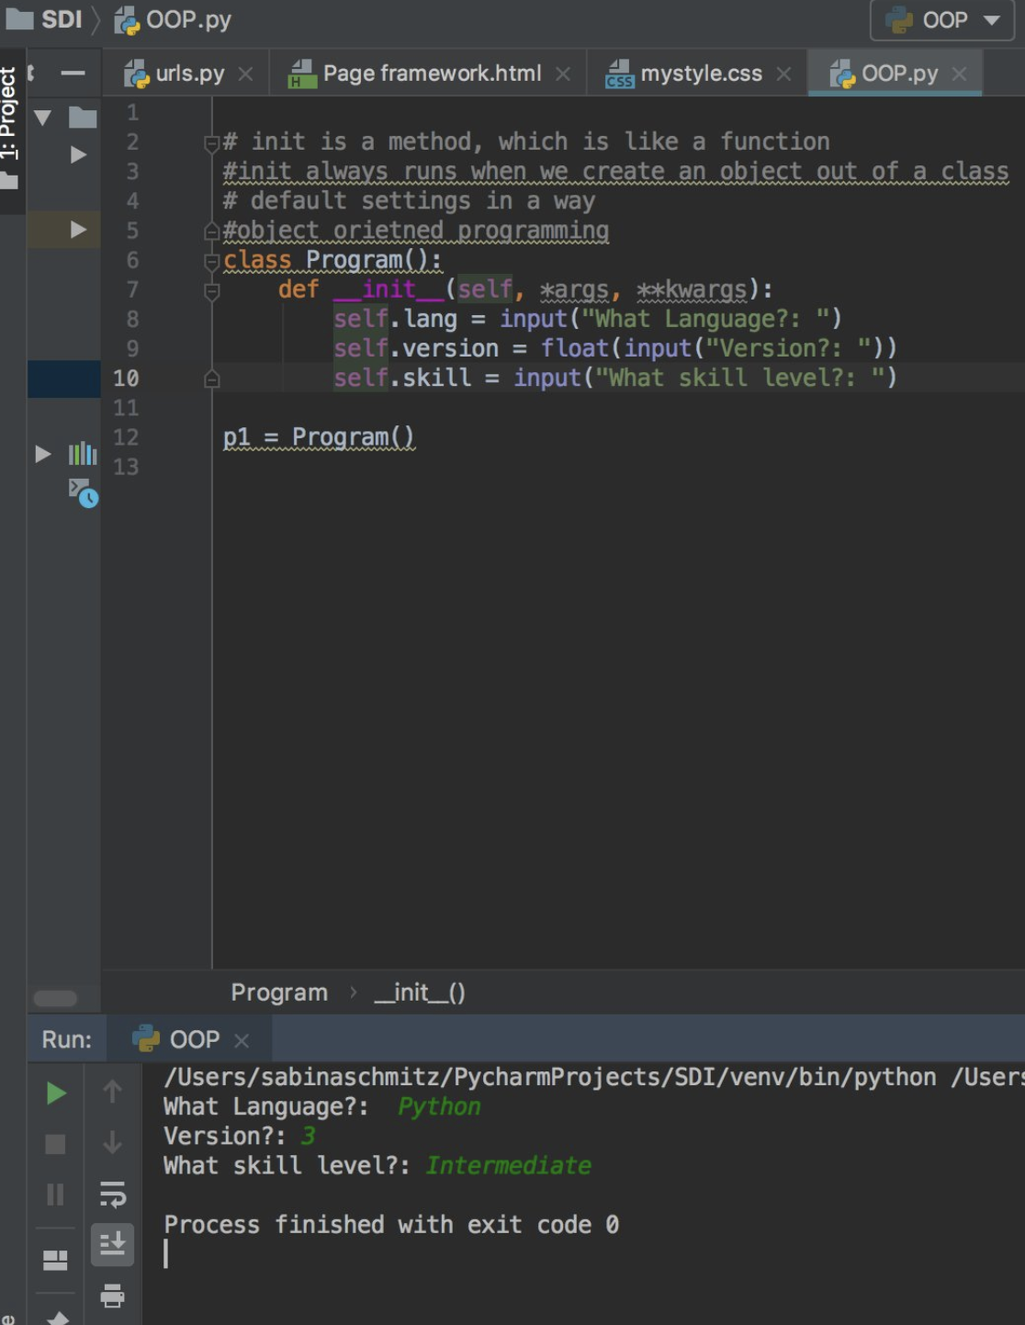This screenshot has height=1325, width=1025.
Task: Click the Restore layout icon in Run panel
Action: tap(56, 1260)
